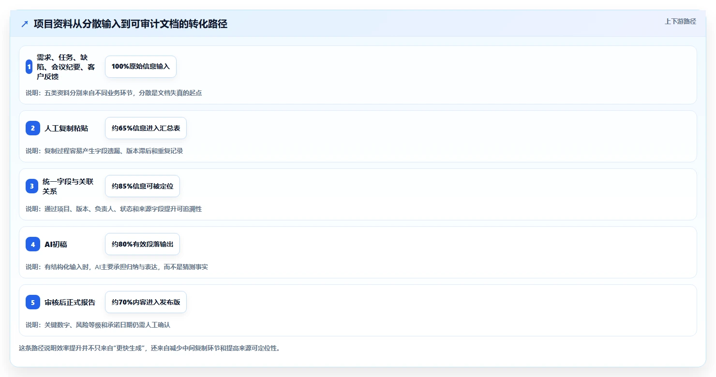Select step number 3 badge
The image size is (716, 377).
point(32,186)
